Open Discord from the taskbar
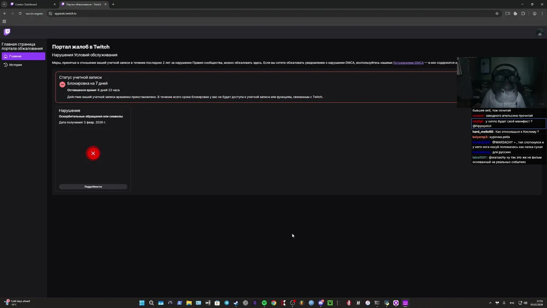This screenshot has width=547, height=308. [x=321, y=303]
